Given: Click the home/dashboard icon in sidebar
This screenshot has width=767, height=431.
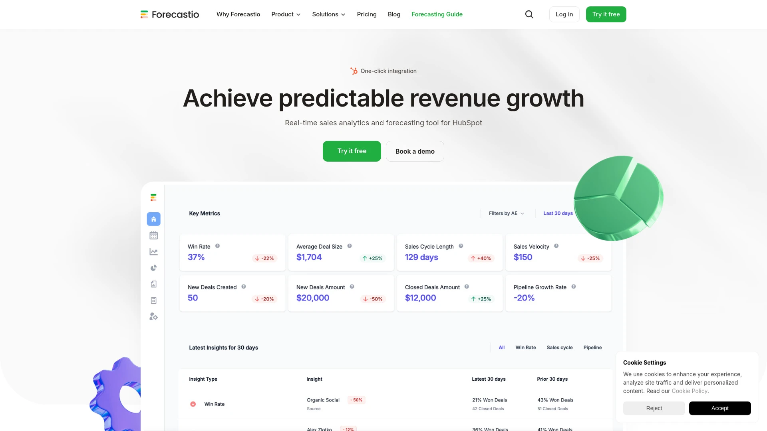Looking at the screenshot, I should coord(153,219).
